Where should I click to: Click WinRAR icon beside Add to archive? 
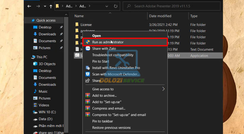click(x=88, y=96)
